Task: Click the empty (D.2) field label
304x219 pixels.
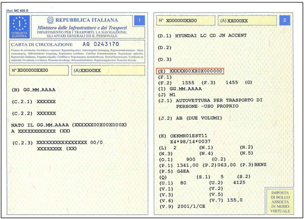Action: 165,48
